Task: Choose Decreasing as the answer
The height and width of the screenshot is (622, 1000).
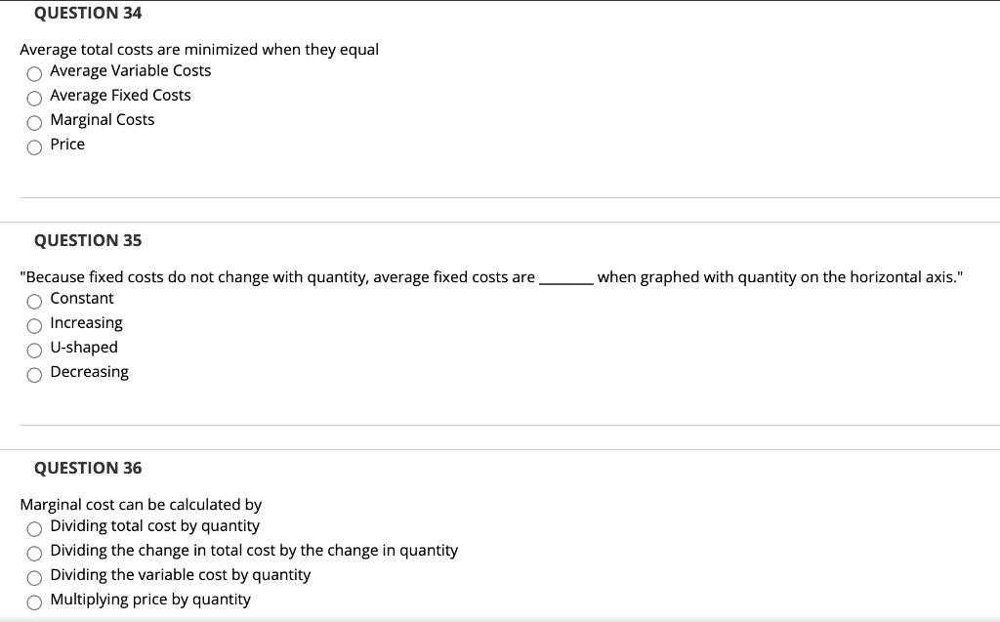Action: (34, 374)
